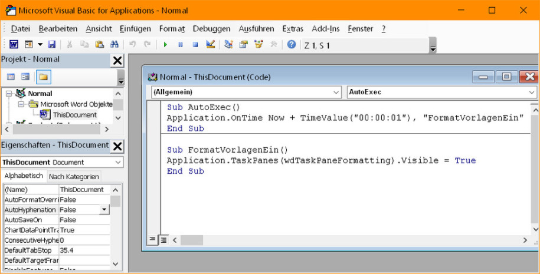Open the AutoHyphenation value dropdown arrow
Screen dimensions: 540x274
click(x=104, y=209)
